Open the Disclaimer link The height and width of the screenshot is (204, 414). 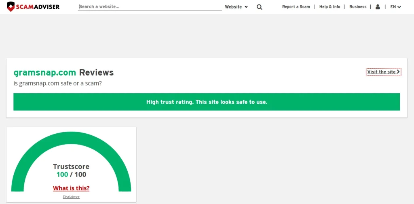pos(71,197)
